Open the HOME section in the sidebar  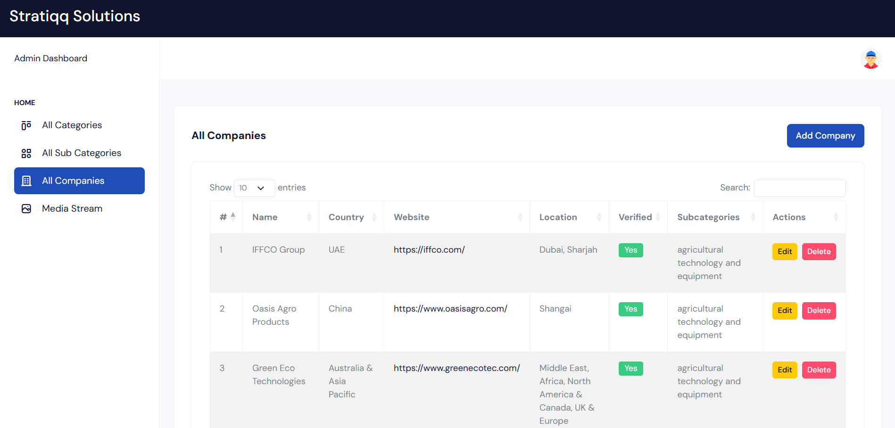pyautogui.click(x=25, y=102)
